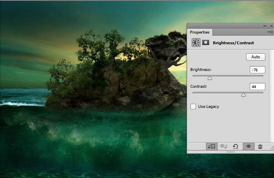The height and width of the screenshot is (178, 274).
Task: Click the Brightness/Contrast title text
Action: point(233,43)
